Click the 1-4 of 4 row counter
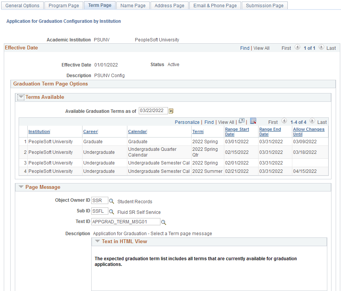The image size is (341, 291). click(298, 122)
